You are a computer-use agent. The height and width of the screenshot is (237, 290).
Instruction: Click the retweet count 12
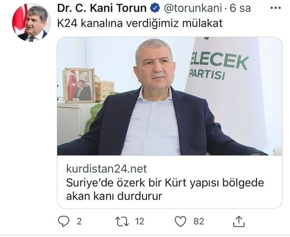tap(139, 221)
